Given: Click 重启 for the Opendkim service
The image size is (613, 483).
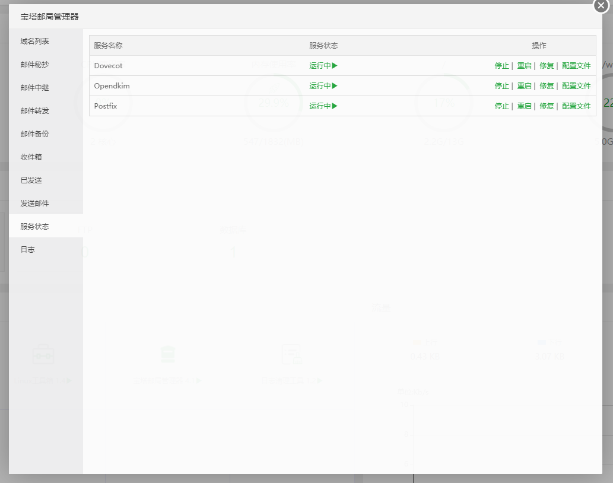Looking at the screenshot, I should (x=524, y=86).
